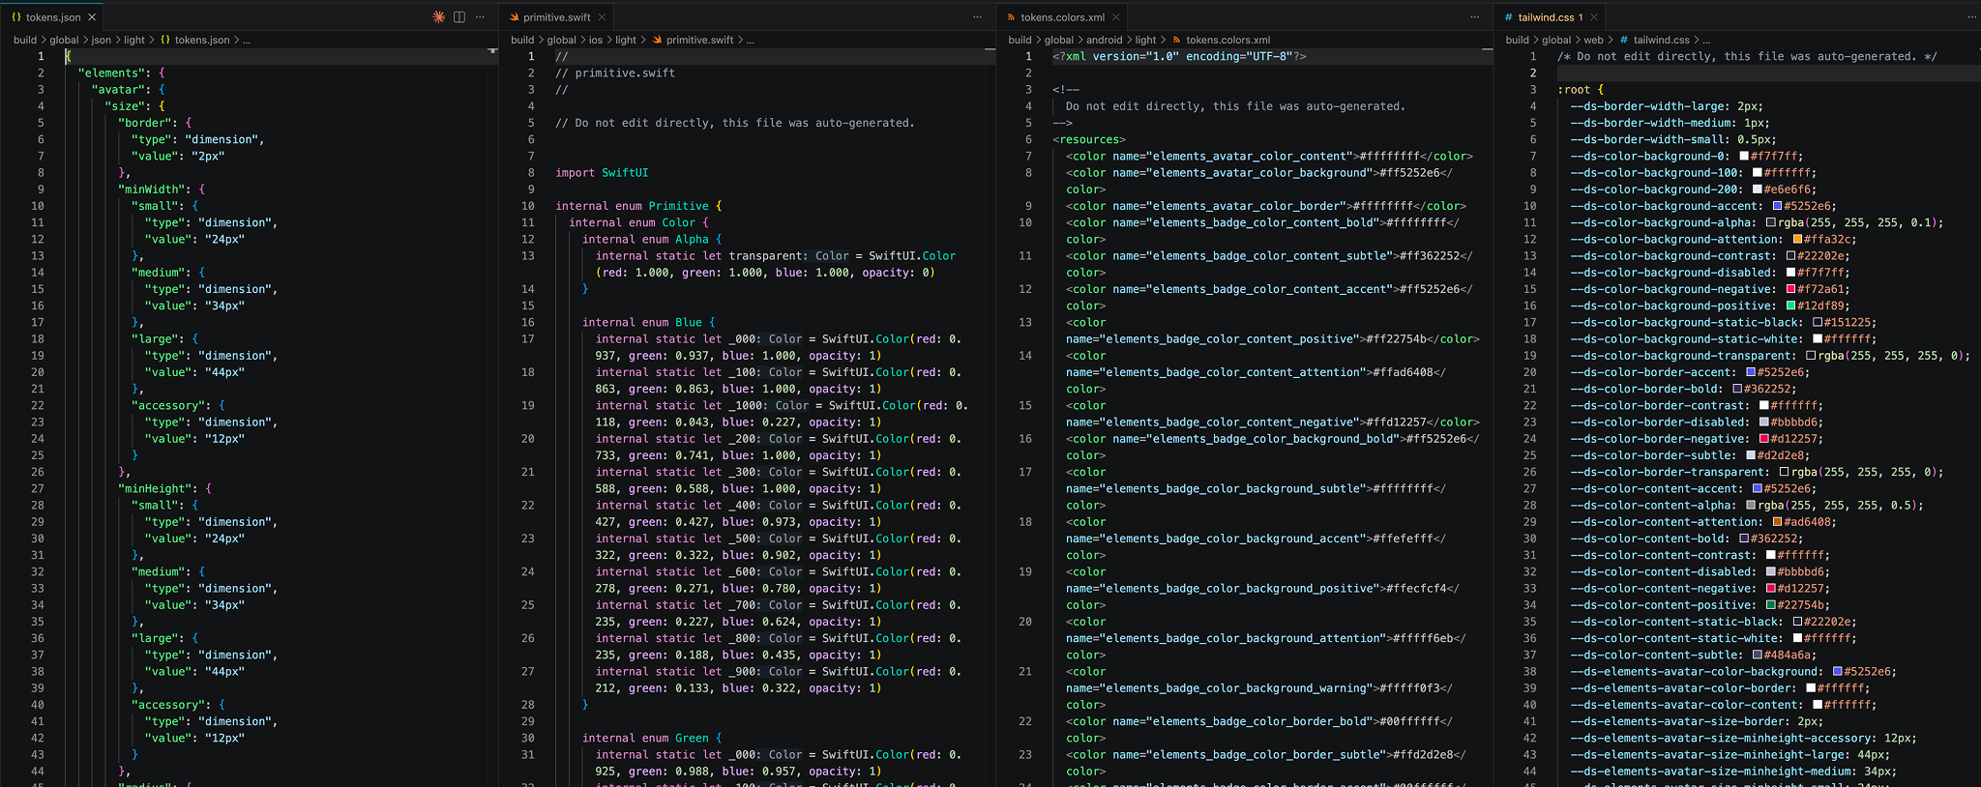Screen dimensions: 1981x787
Task: Click the breadcrumb ellipsis after tokens.json
Action: click(247, 40)
